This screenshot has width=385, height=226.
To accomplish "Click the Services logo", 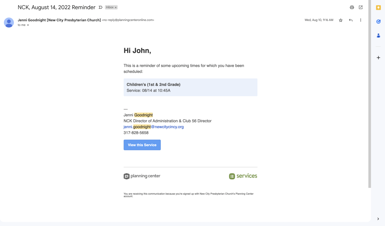I will (x=243, y=176).
